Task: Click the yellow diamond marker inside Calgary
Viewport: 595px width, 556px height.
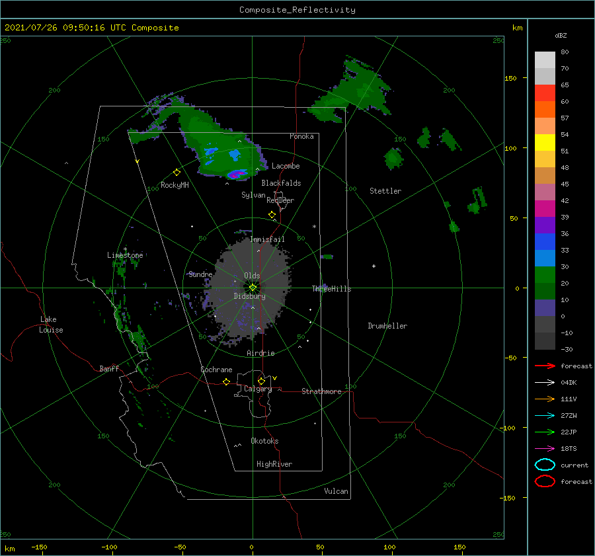Action: pos(261,381)
